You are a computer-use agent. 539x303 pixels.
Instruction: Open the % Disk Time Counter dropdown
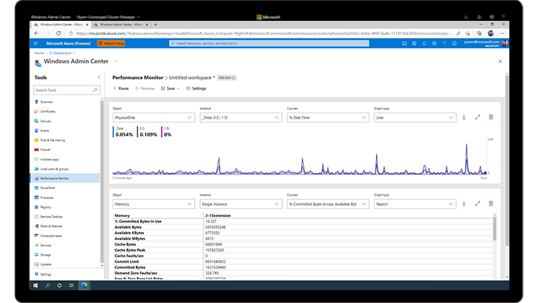click(326, 117)
